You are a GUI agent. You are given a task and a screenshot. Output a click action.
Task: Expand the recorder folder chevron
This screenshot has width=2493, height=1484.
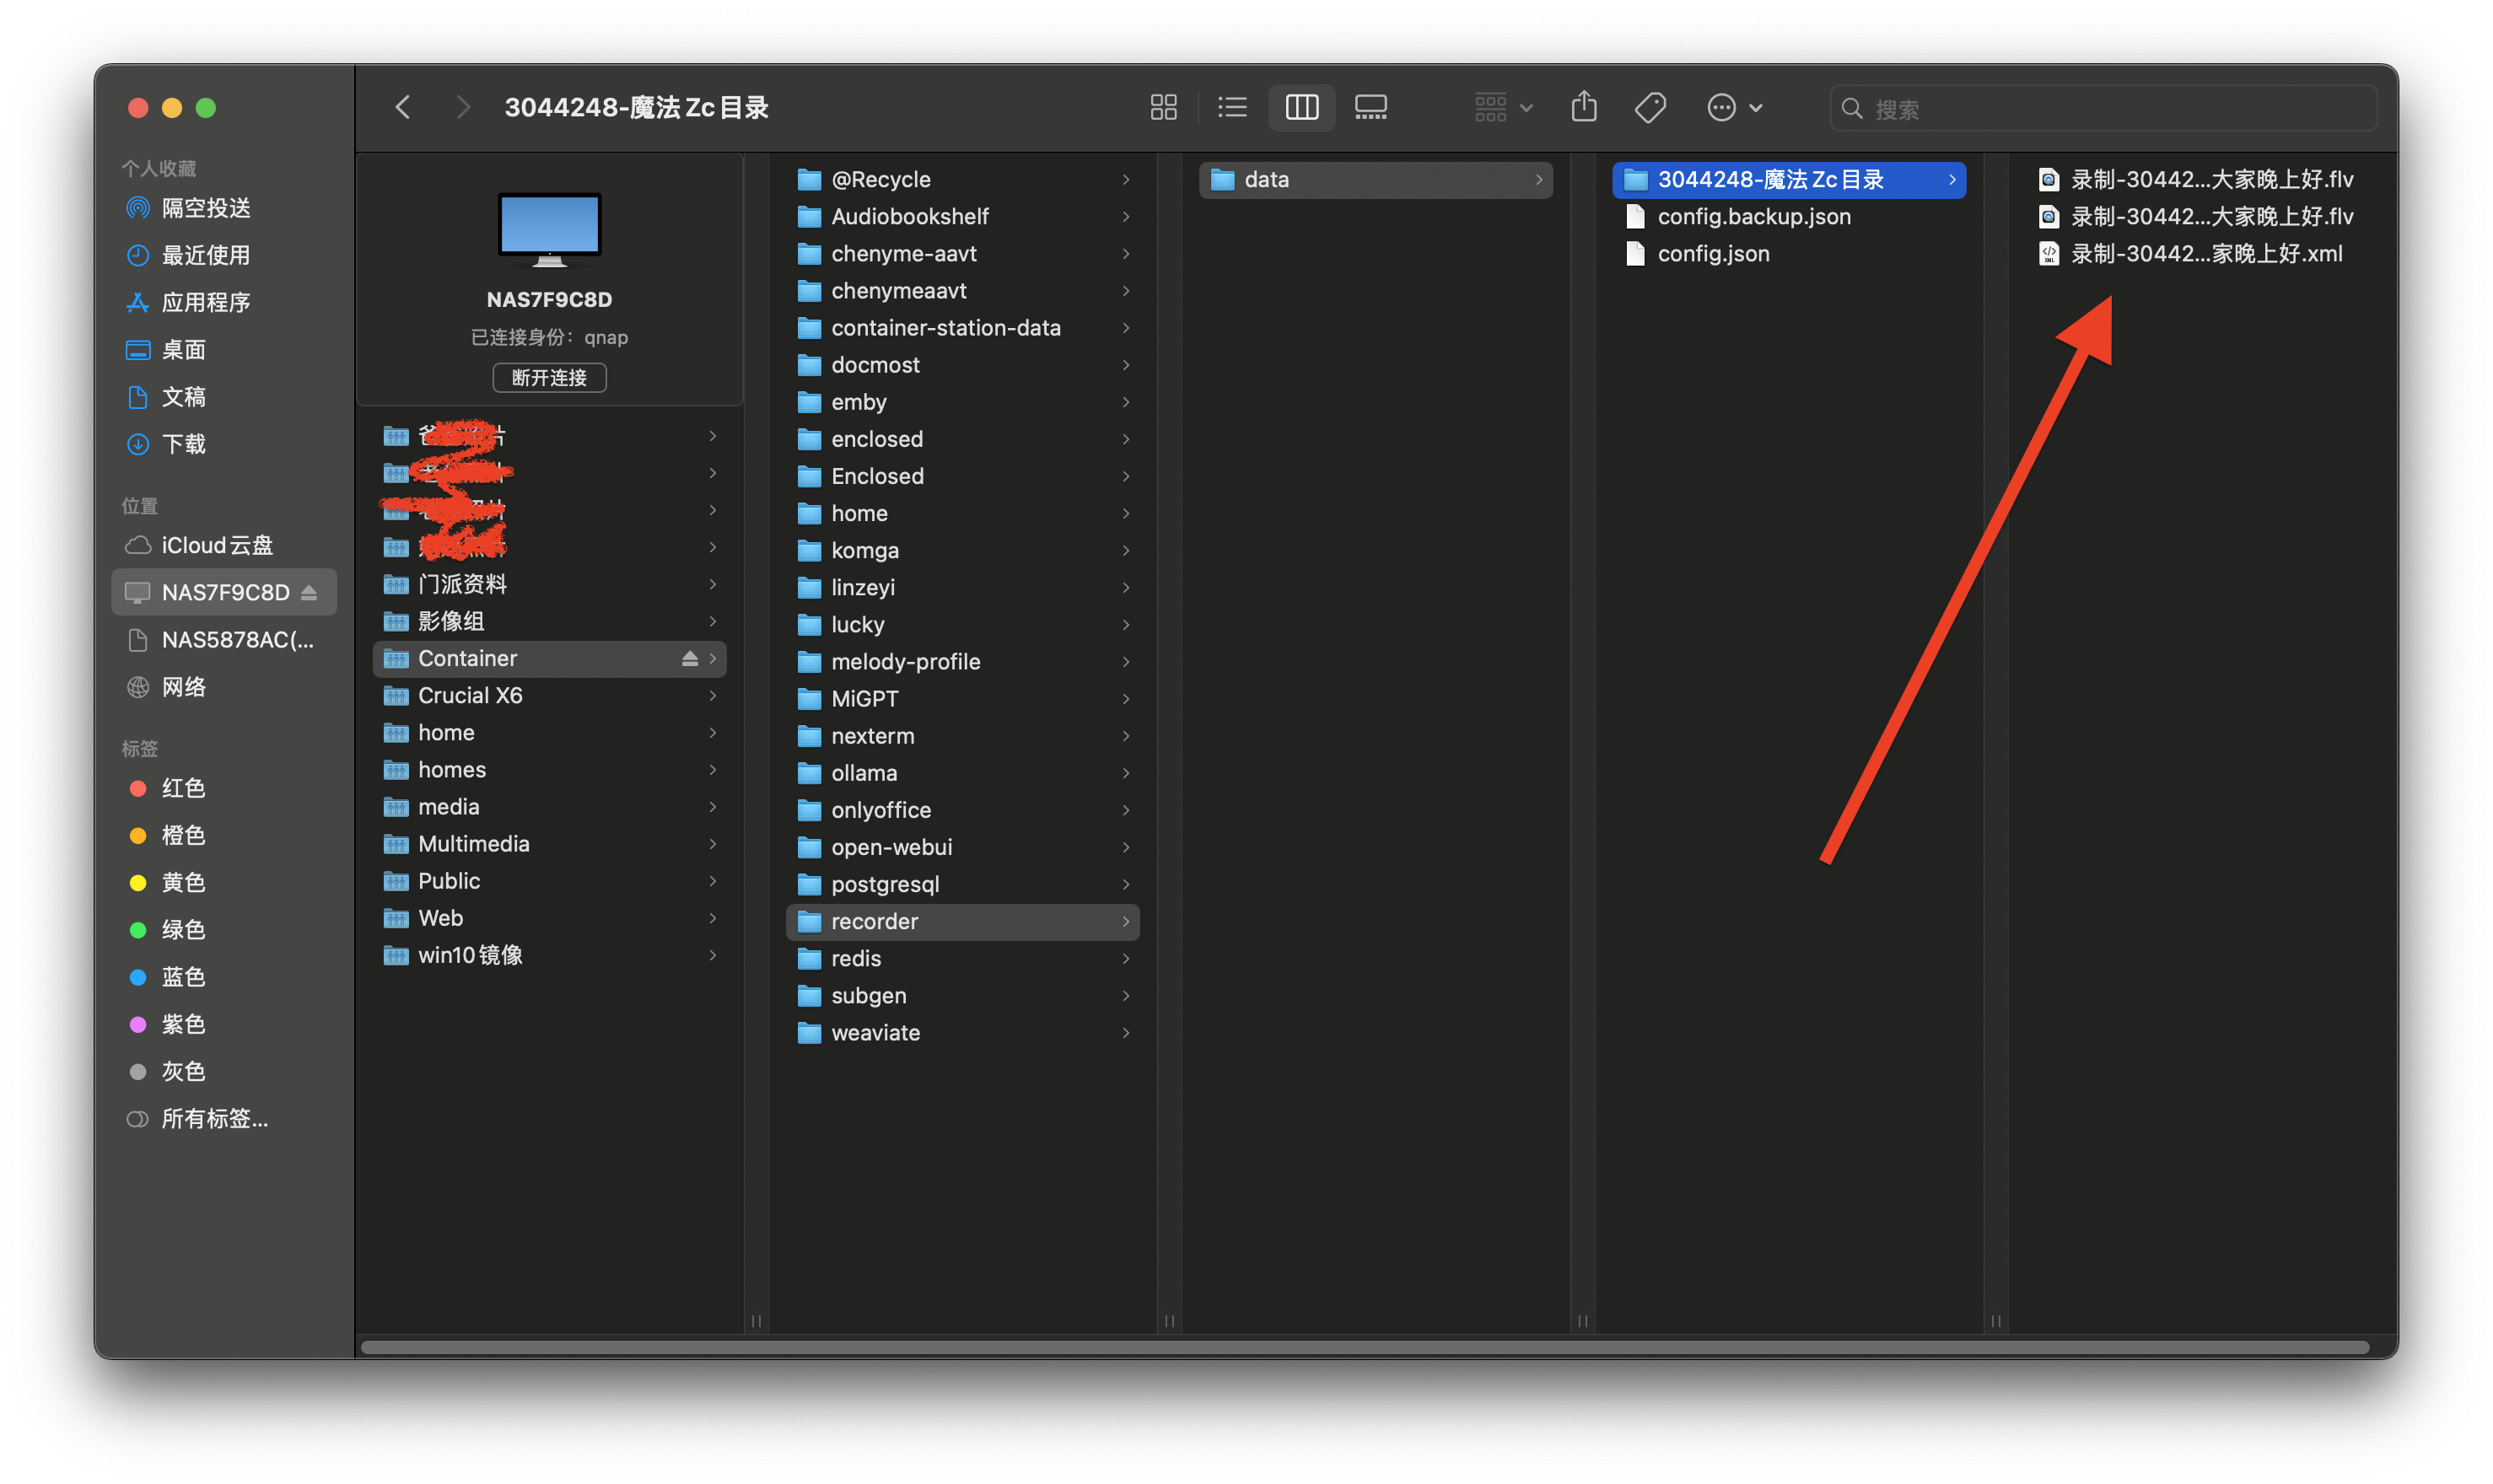click(x=1126, y=921)
